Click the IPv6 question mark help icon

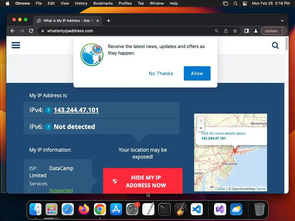(48, 127)
